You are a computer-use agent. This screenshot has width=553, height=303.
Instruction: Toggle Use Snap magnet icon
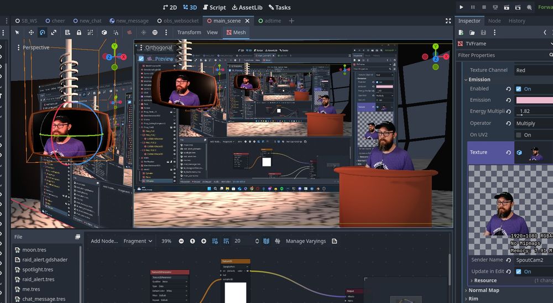(x=116, y=33)
